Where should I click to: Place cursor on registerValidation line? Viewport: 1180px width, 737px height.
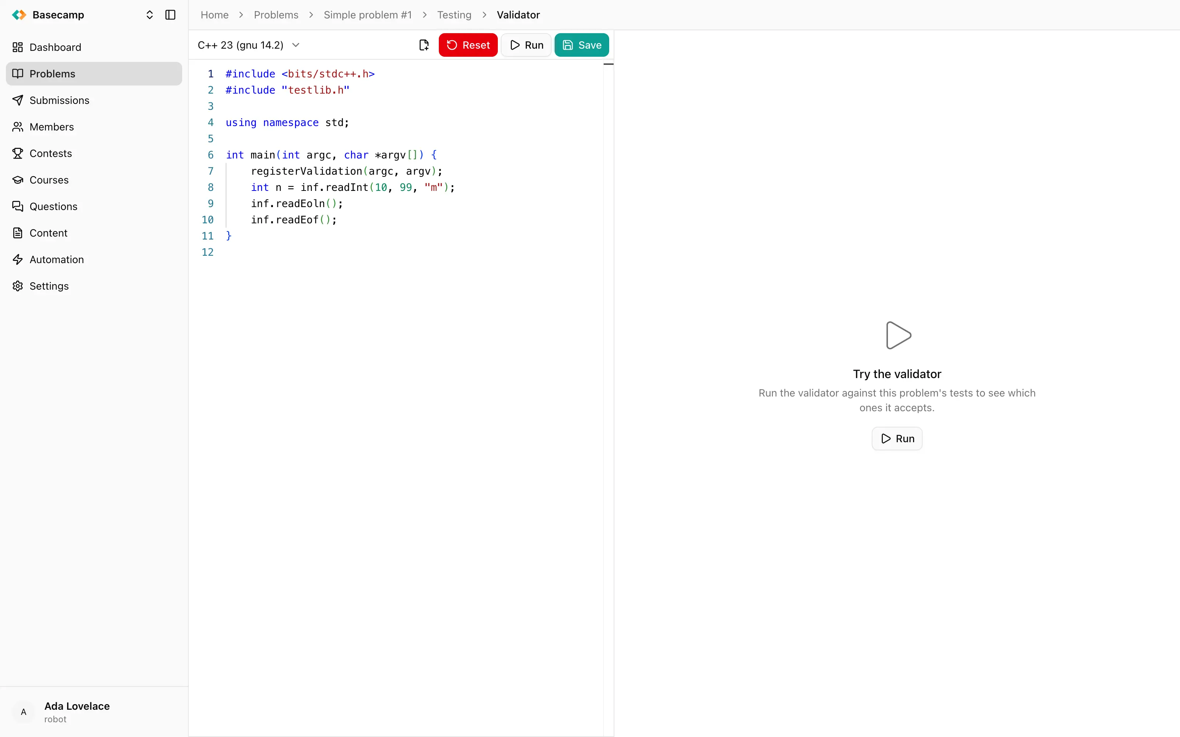[x=346, y=171]
